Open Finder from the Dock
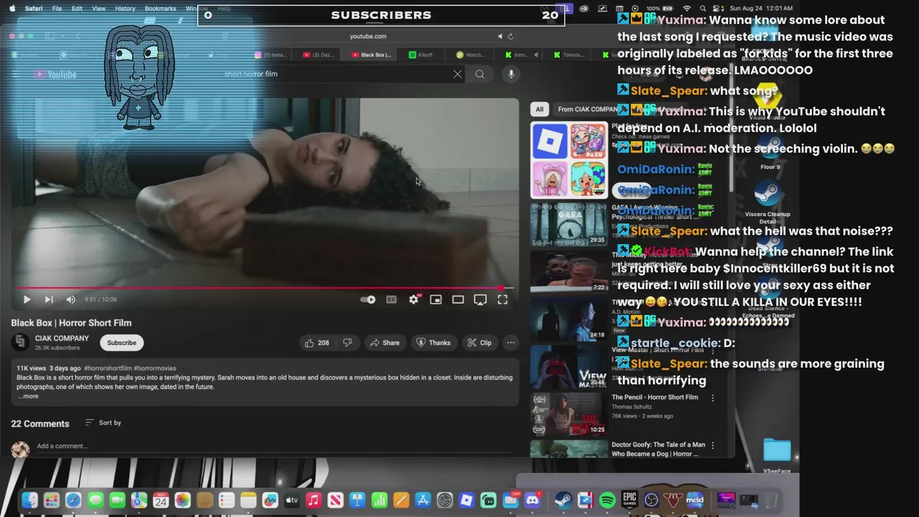 coord(29,500)
